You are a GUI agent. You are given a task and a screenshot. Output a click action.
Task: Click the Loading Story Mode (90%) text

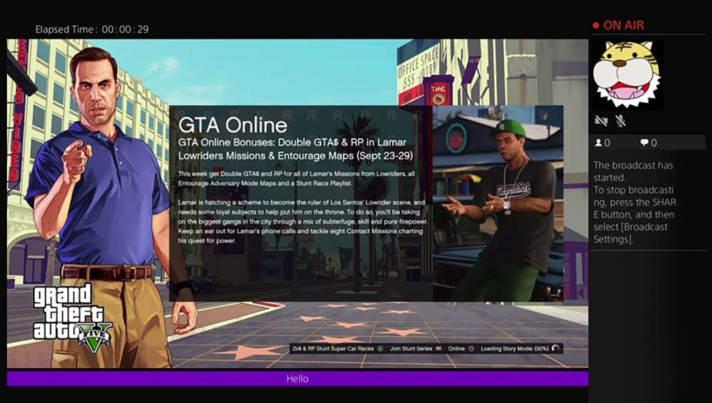pyautogui.click(x=514, y=348)
